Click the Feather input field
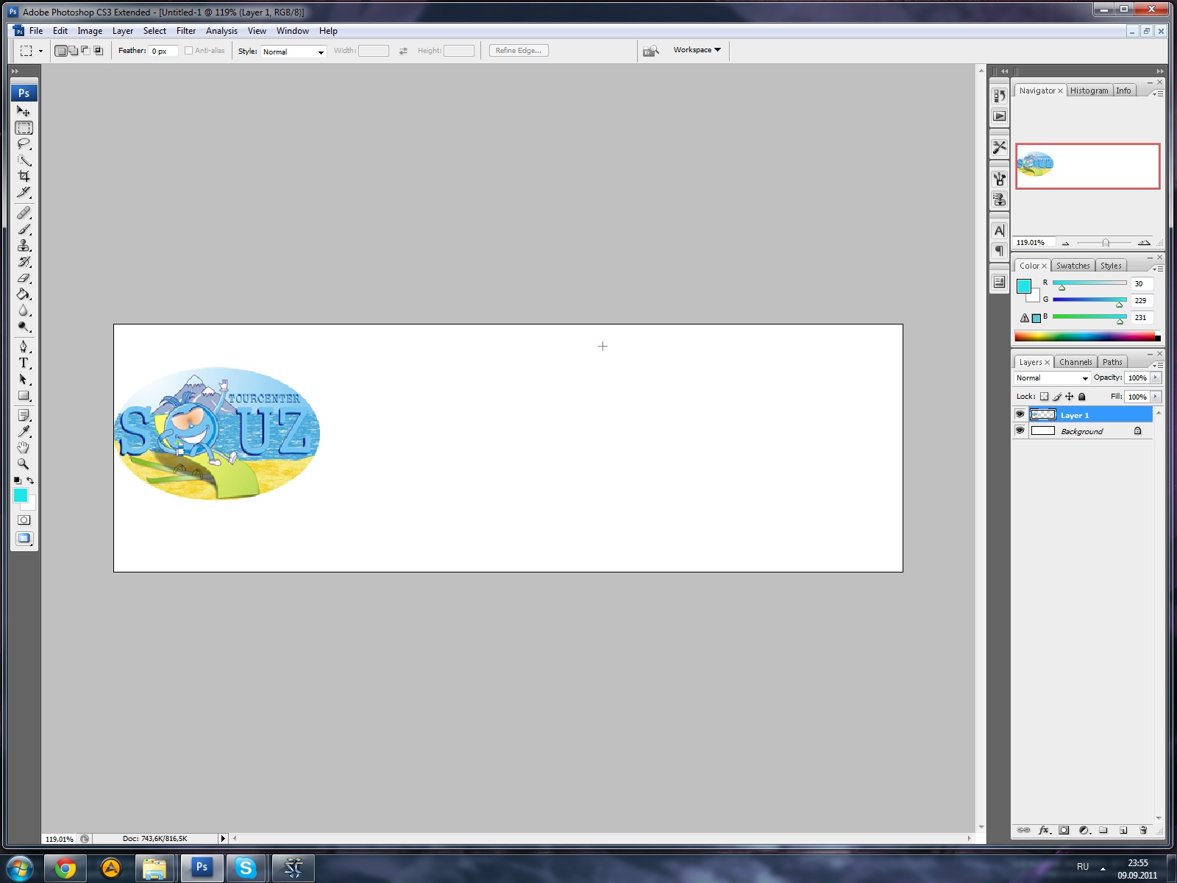1177x883 pixels. 163,51
